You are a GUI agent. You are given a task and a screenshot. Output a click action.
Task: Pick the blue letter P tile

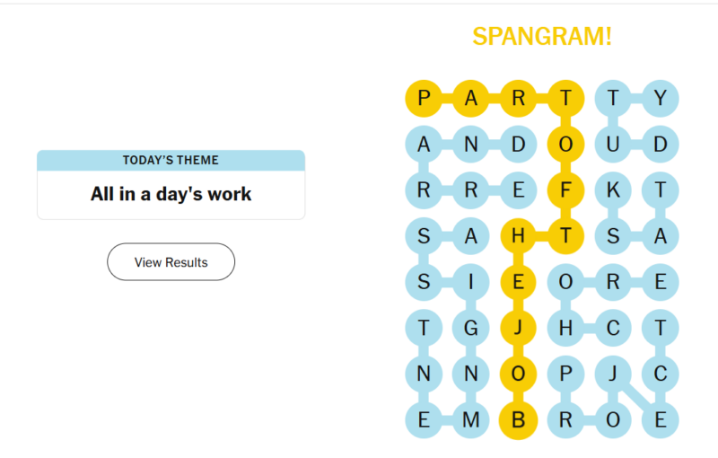pos(565,374)
